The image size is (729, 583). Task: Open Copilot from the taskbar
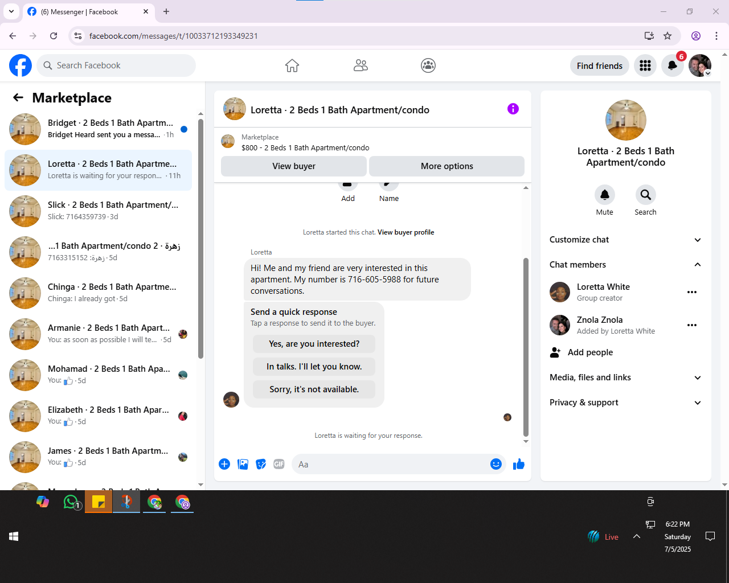tap(43, 502)
